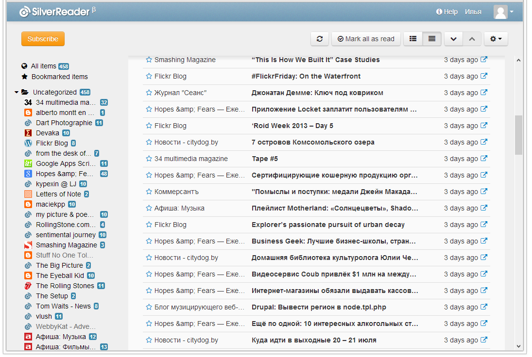Open Видеосервис Coub external link icon
532x357 pixels.
484,274
